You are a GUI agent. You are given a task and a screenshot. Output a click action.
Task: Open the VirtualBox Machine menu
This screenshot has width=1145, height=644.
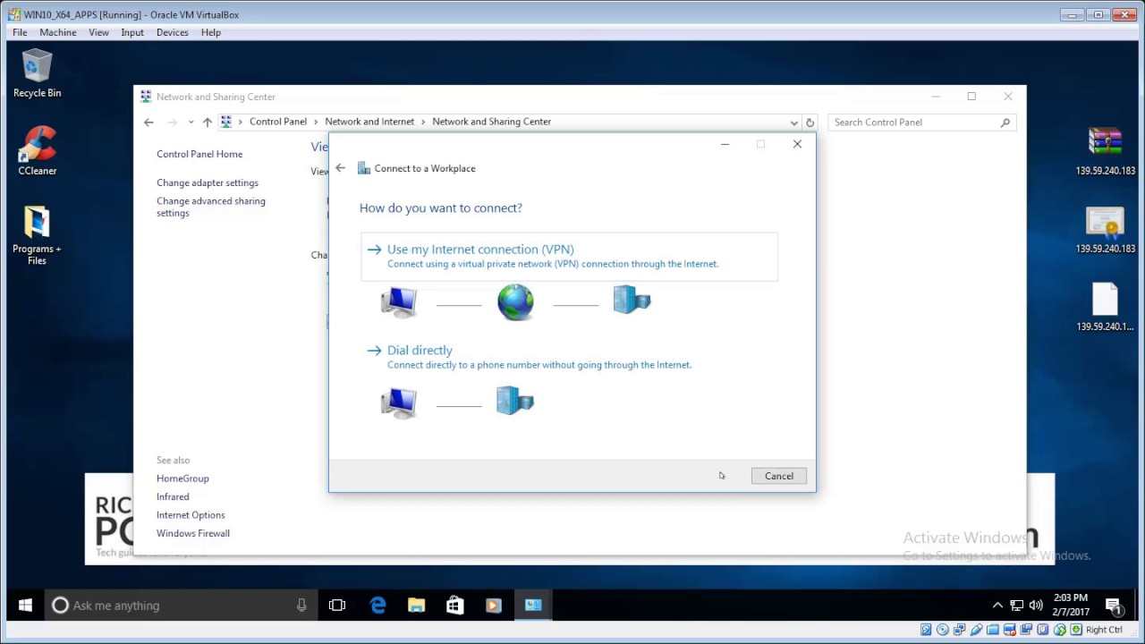pyautogui.click(x=58, y=32)
